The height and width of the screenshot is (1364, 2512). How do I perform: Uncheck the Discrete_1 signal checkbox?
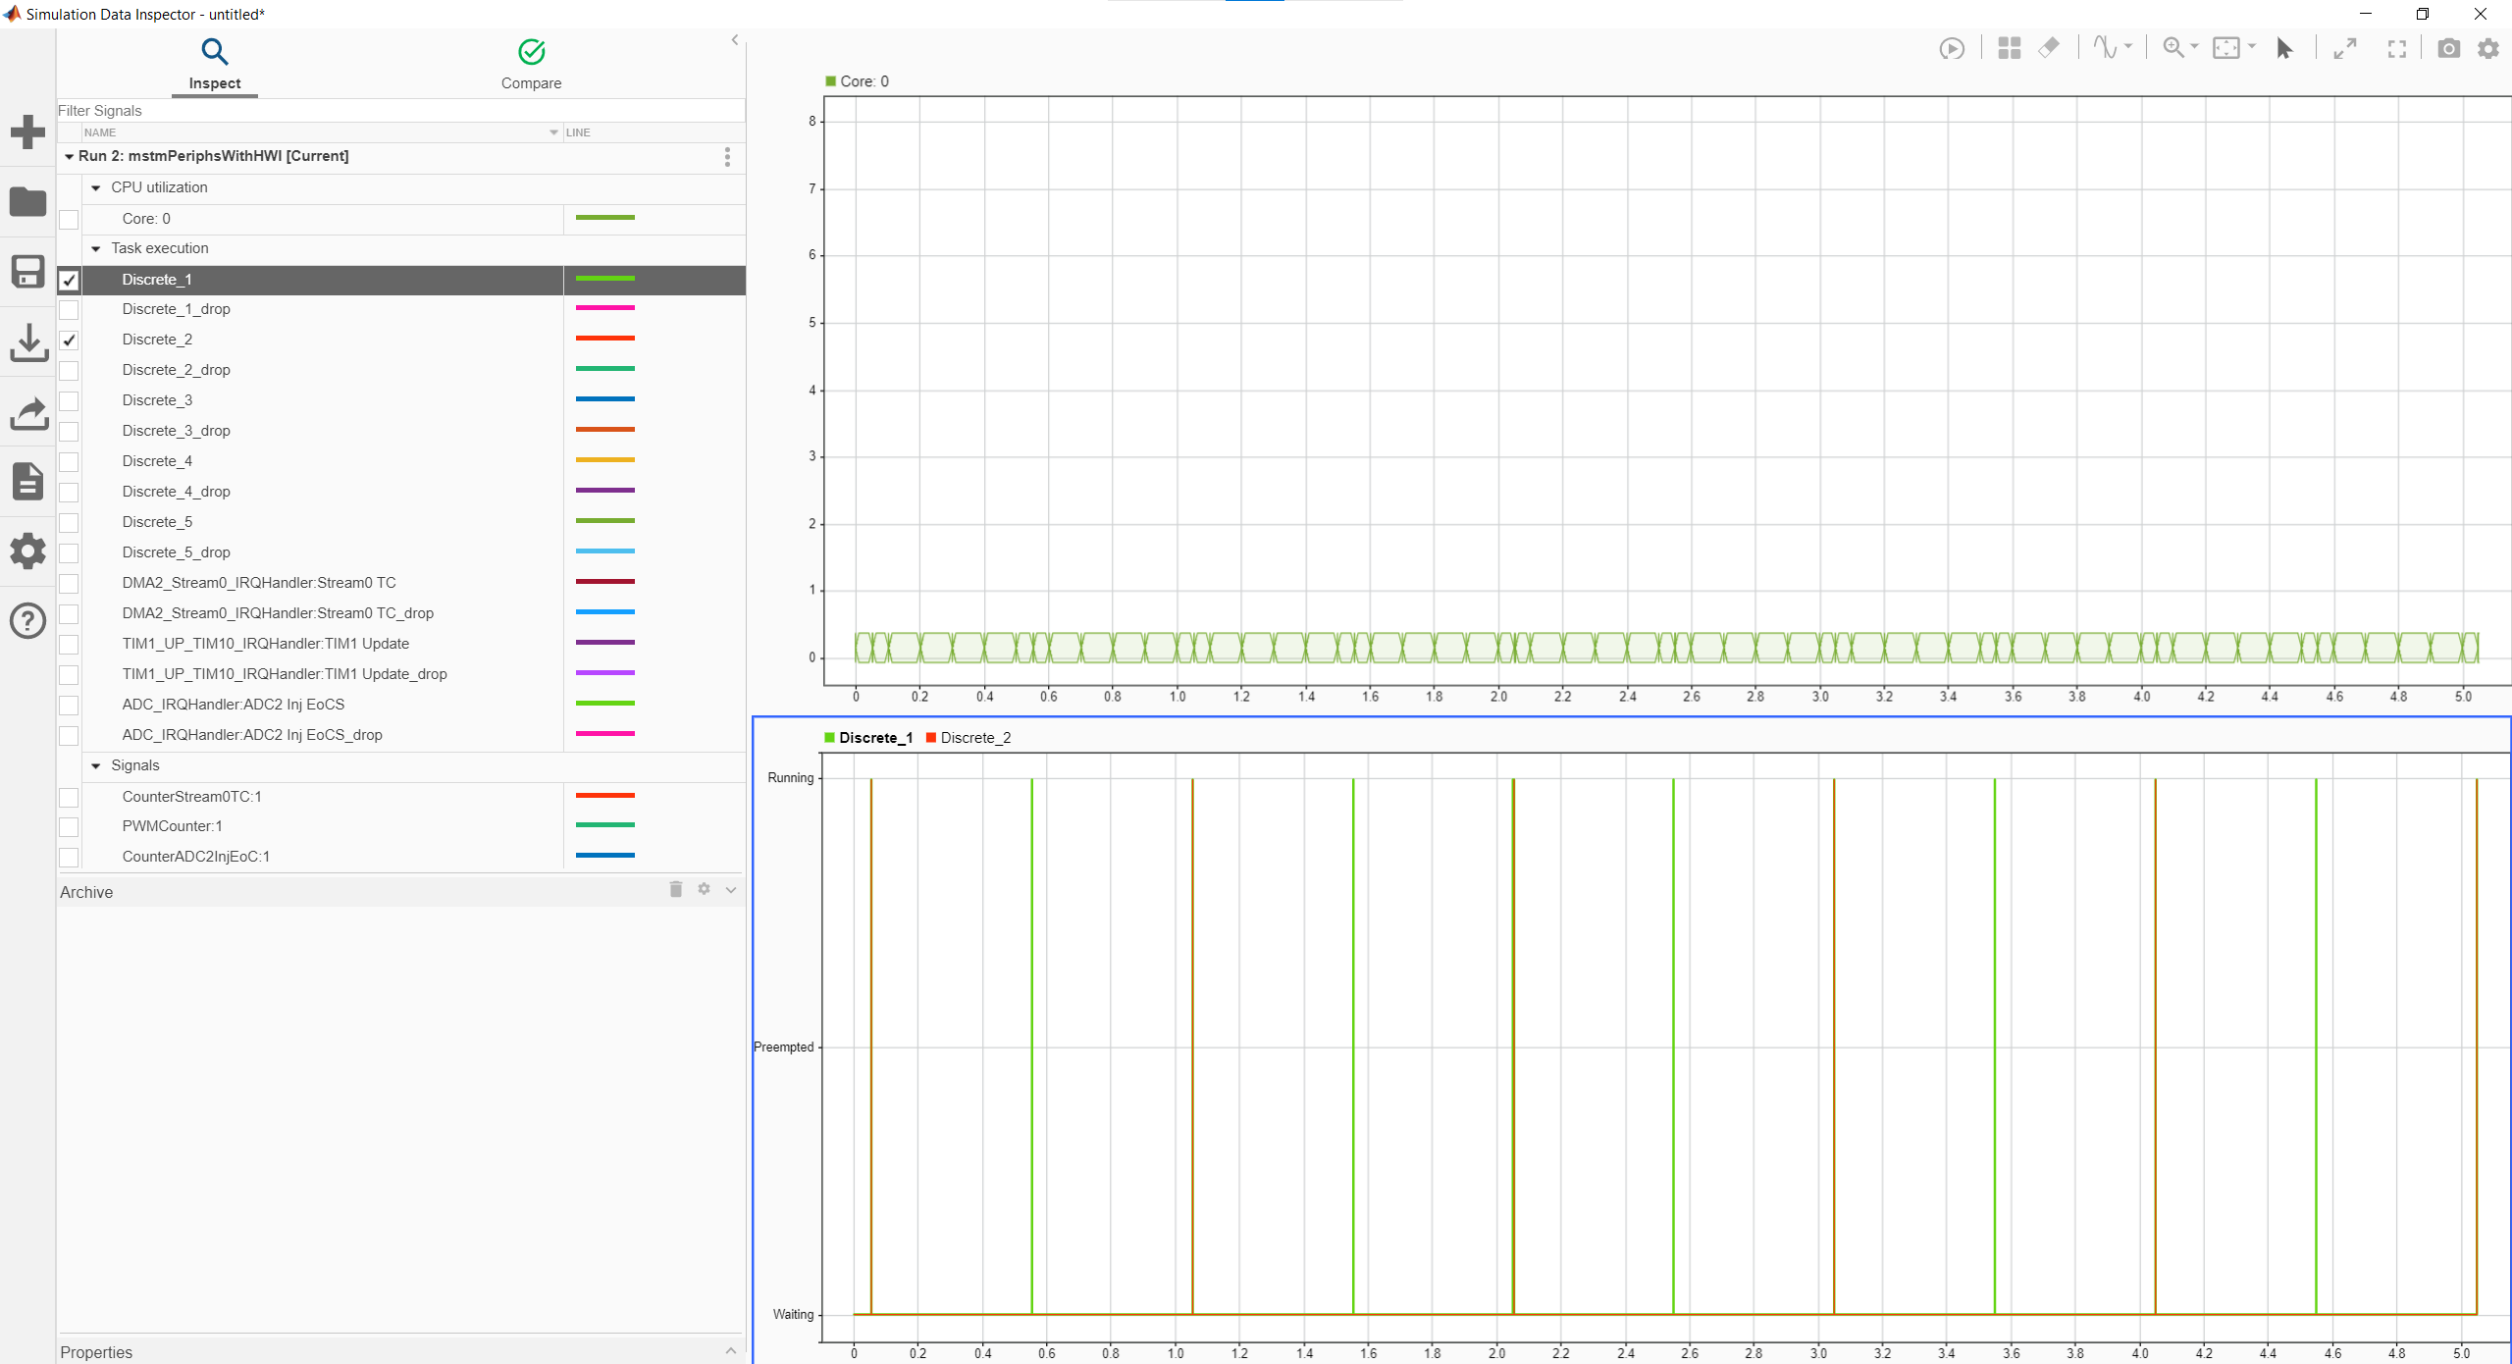click(69, 280)
